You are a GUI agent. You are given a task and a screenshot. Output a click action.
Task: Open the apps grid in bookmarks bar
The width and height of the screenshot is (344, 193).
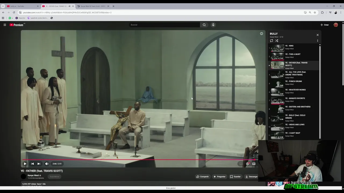coord(3,18)
